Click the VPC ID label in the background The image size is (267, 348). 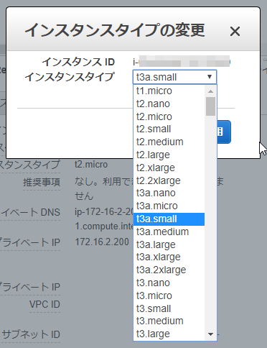(x=44, y=305)
